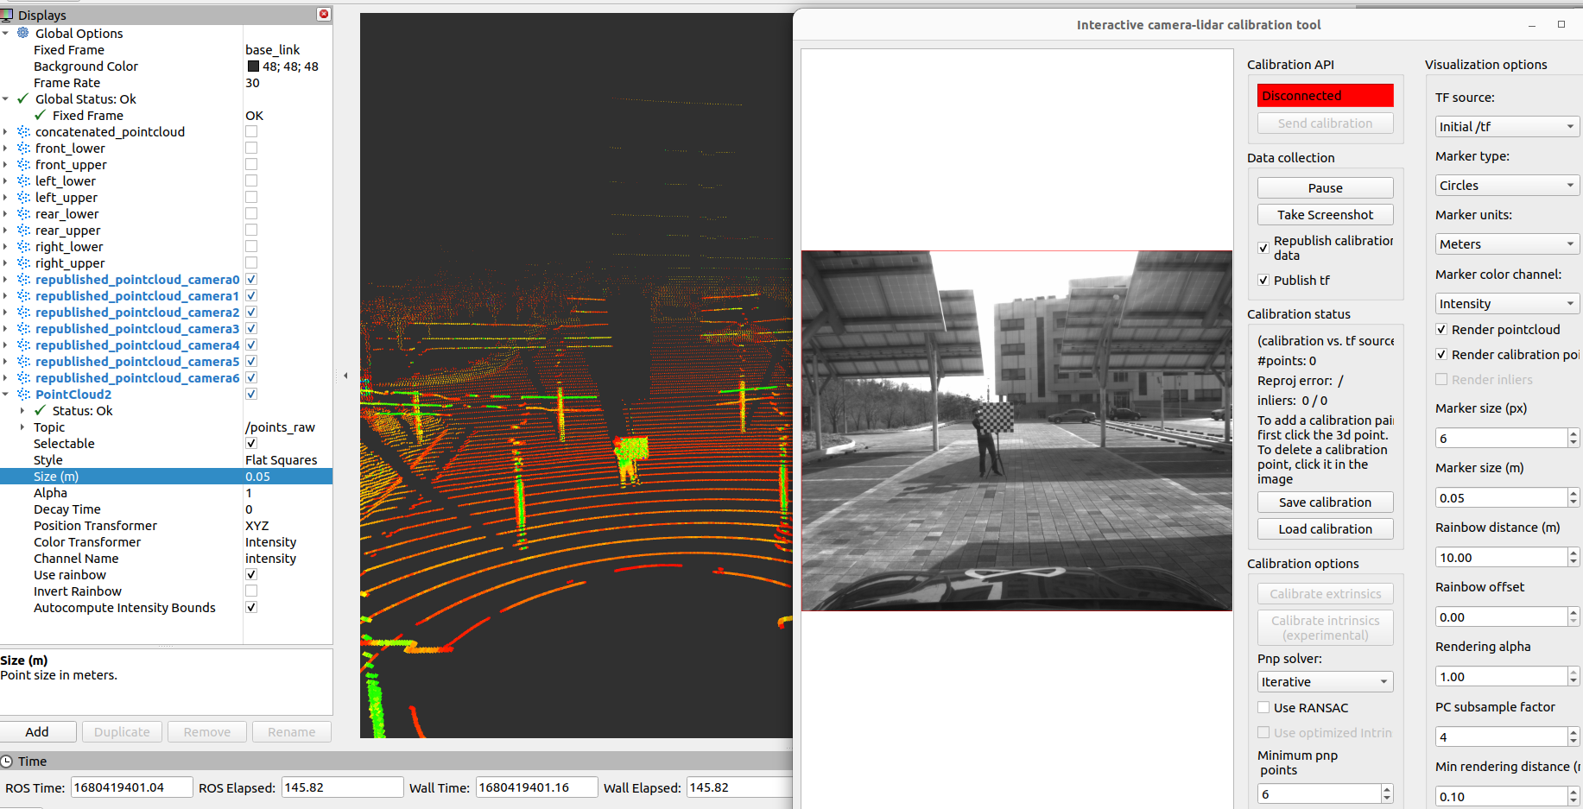Open Marker color channel Intensity dropdown

pyautogui.click(x=1507, y=303)
